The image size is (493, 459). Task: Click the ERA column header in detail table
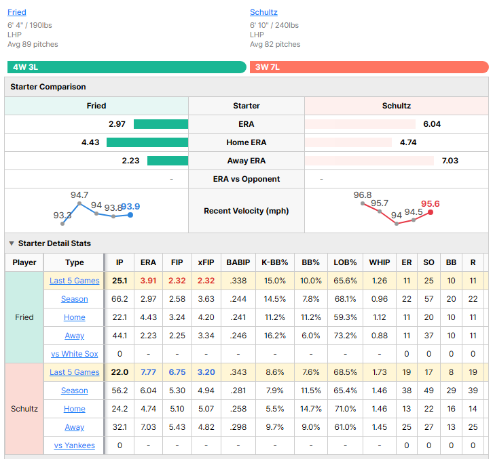click(148, 262)
